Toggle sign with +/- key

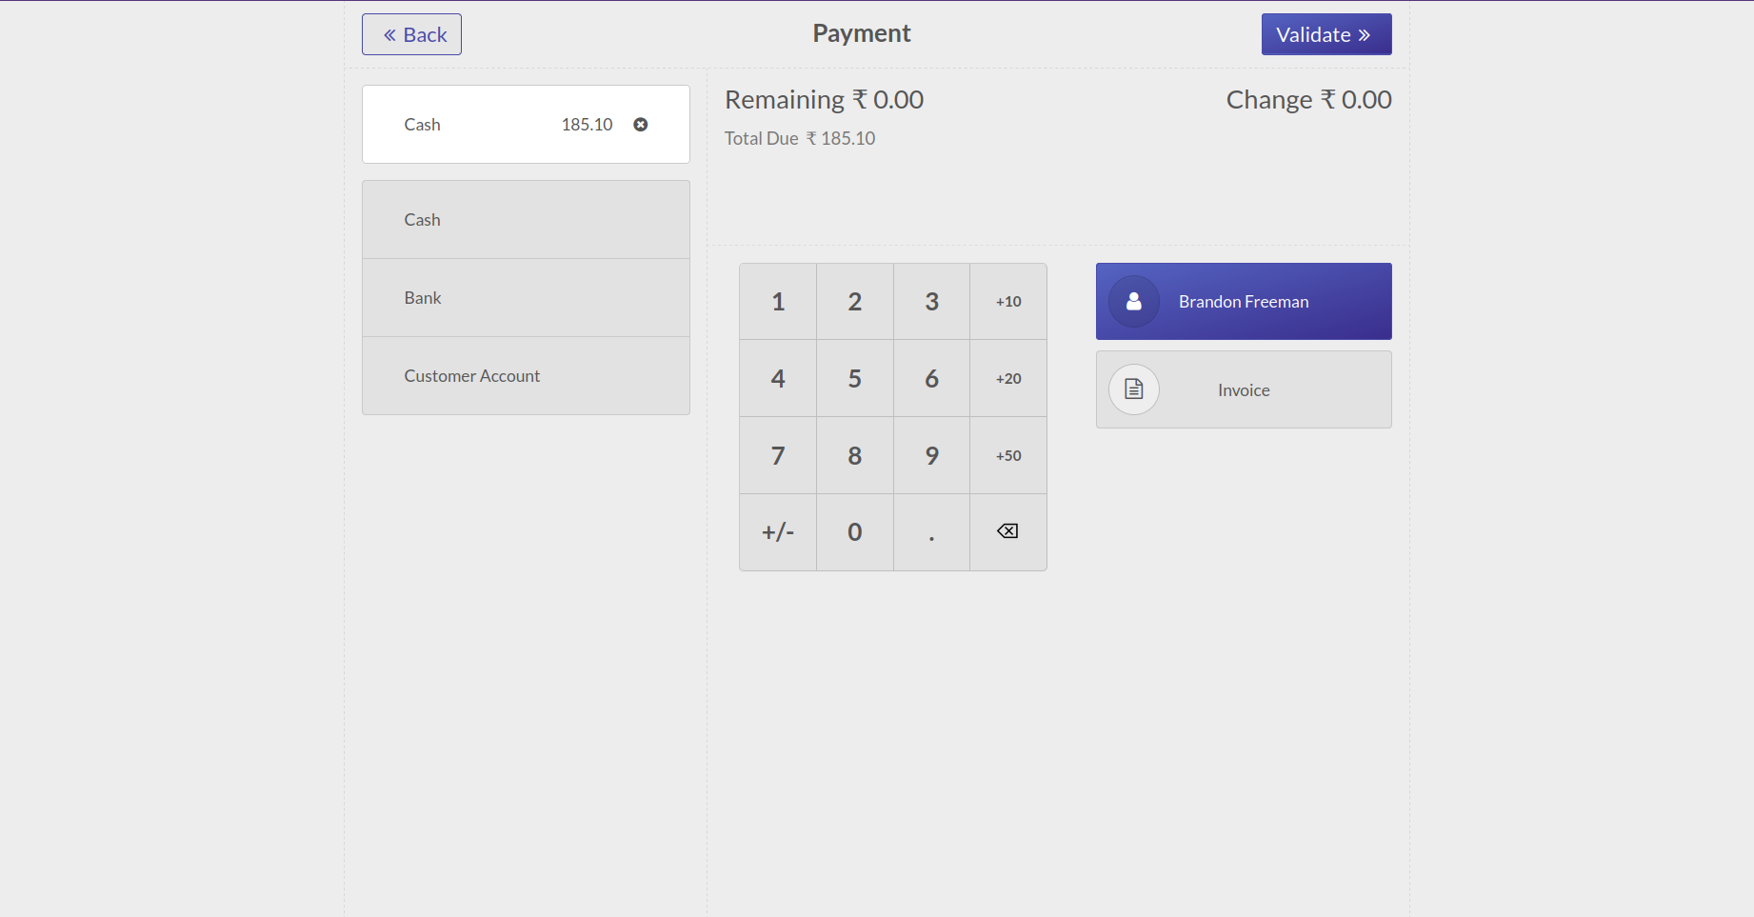point(778,531)
